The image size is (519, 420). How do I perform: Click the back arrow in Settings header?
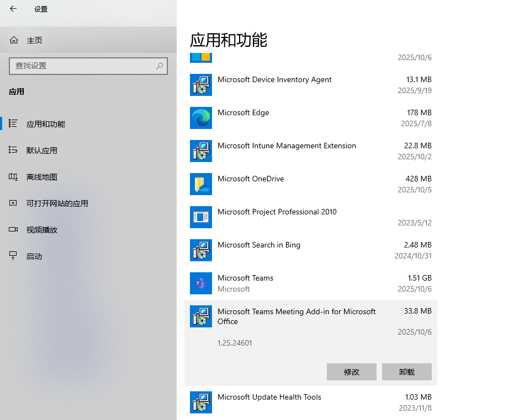click(13, 9)
